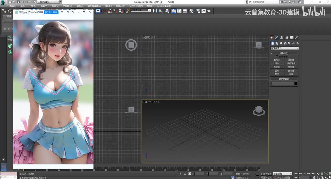Create a 球体 sphere primitive

click(x=277, y=63)
